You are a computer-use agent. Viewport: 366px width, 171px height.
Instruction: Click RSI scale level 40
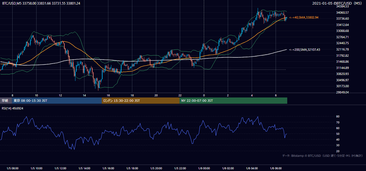338,139
